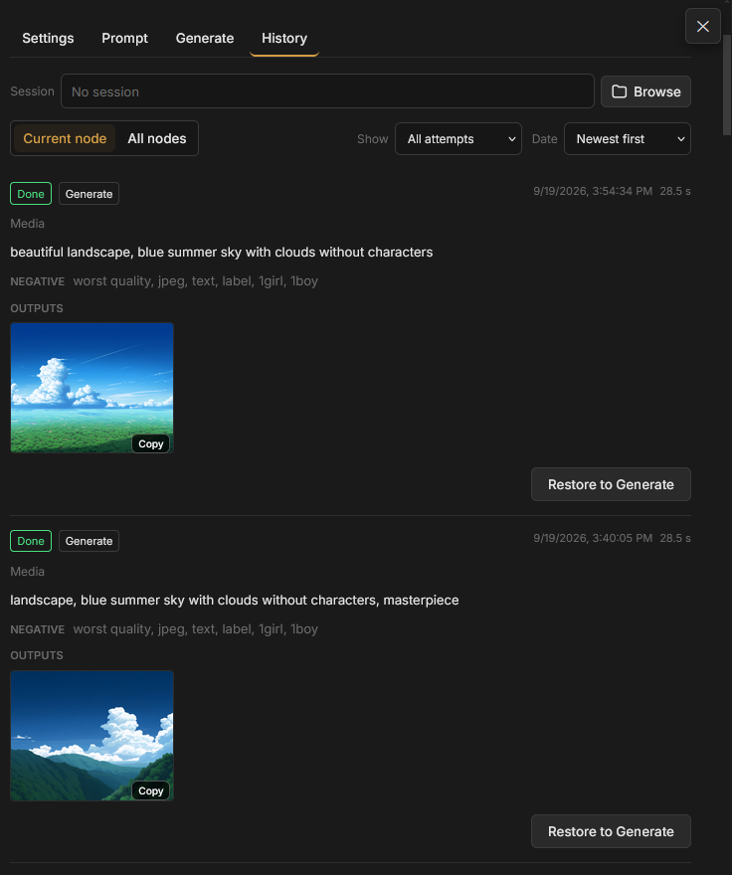Screen dimensions: 732x875
Task: Restore the 3:40:05 PM entry to Generate
Action: click(611, 831)
